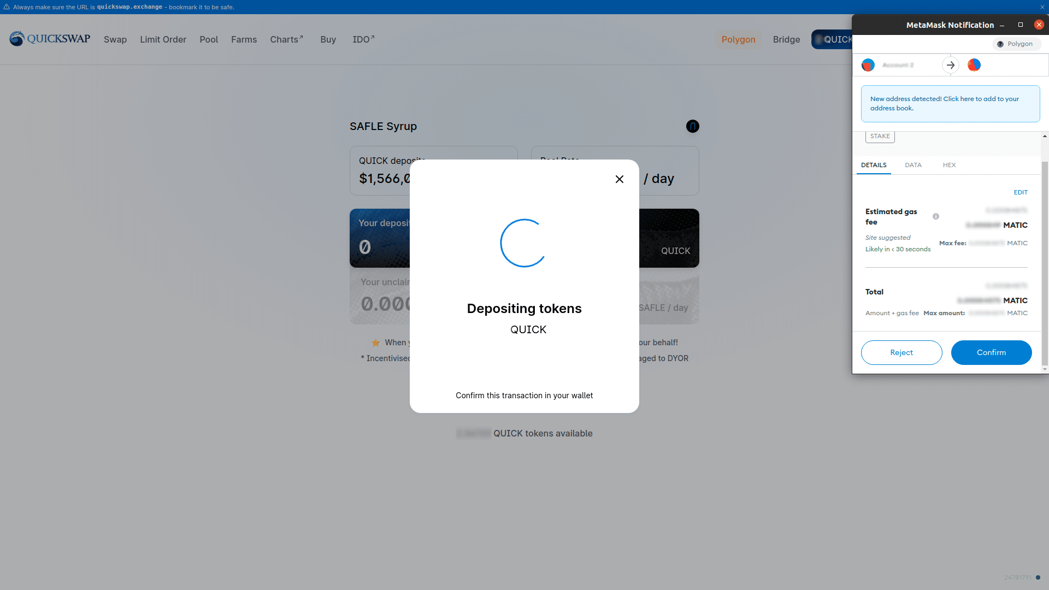The width and height of the screenshot is (1049, 590).
Task: Click the SAFLE token round icon
Action: click(692, 126)
